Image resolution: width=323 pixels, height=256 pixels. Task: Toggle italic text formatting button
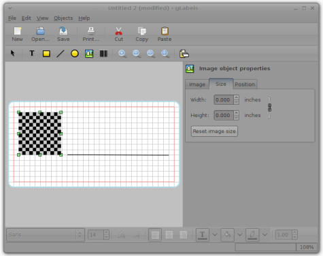(136, 235)
